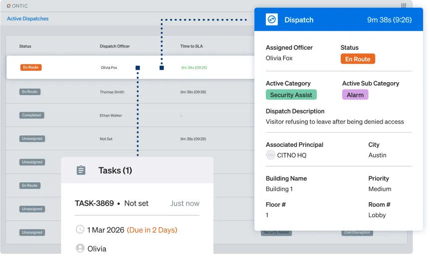This screenshot has height=268, width=430.
Task: Click the user avatar icon beside Olivia
Action: tap(80, 248)
